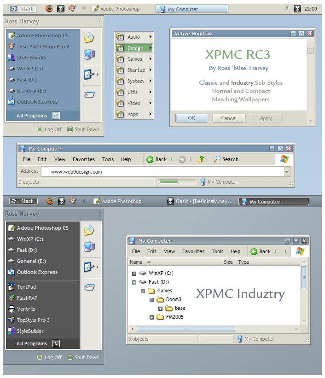Open Jasc Paint Shop Pro 9 entry
Screen dimensions: 325x378
39,47
